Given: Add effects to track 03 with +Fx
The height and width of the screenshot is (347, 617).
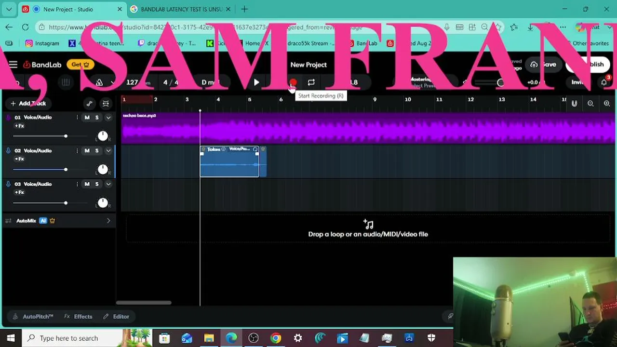Looking at the screenshot, I should click(19, 192).
